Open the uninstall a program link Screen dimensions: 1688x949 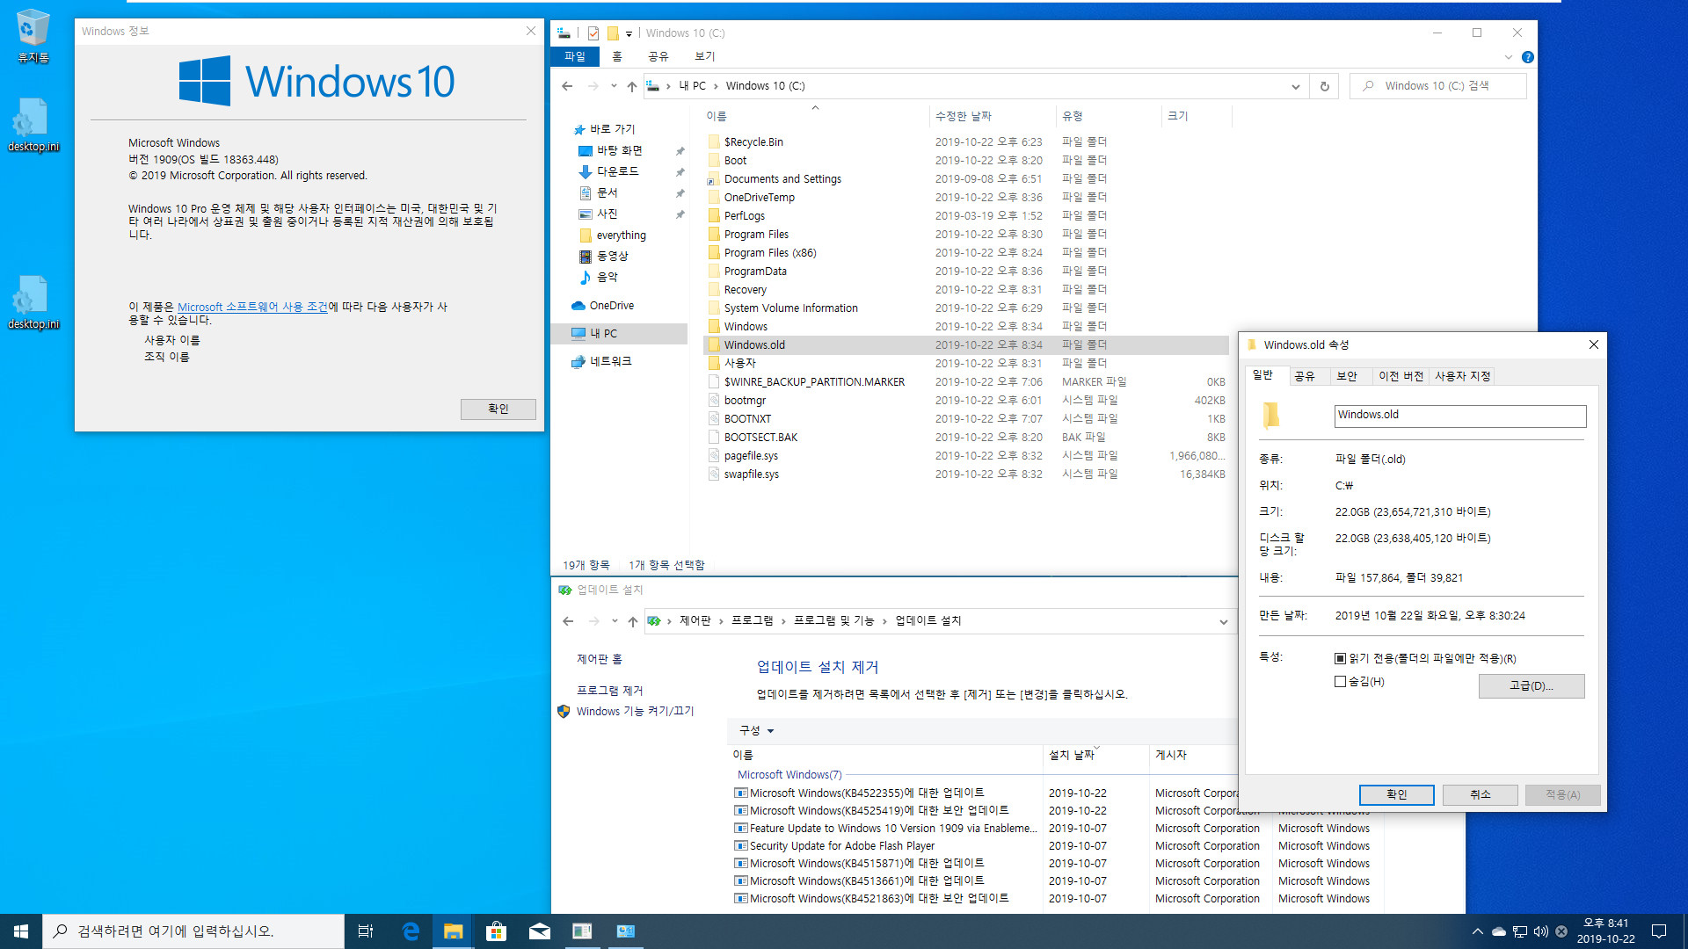click(609, 691)
